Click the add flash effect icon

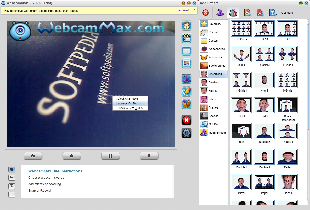[260, 13]
